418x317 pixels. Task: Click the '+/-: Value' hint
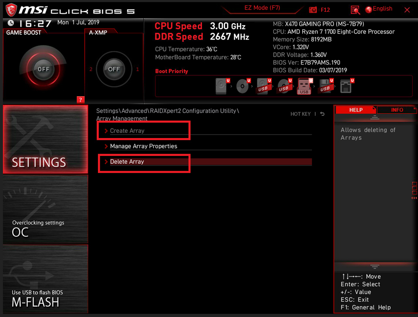point(356,292)
